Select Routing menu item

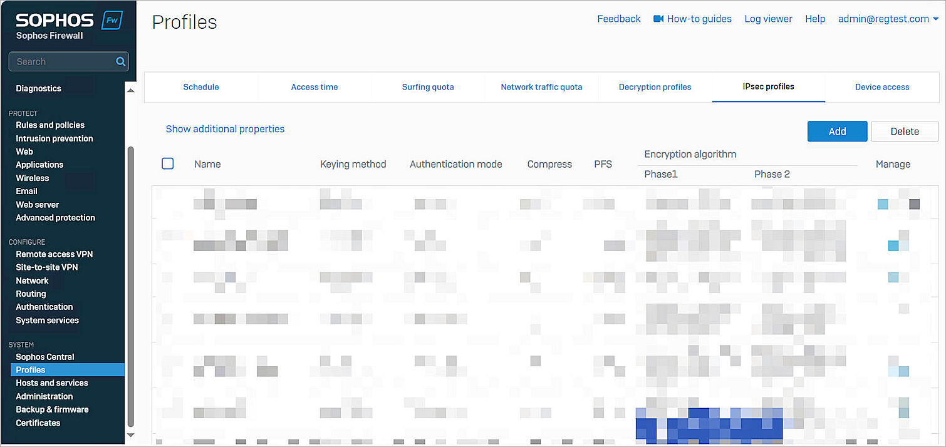pos(31,294)
